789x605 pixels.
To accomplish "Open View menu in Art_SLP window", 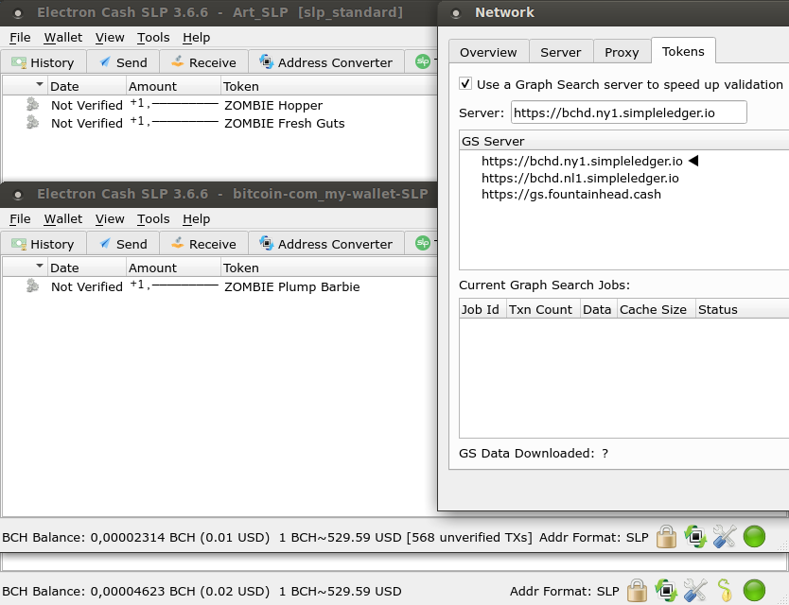I will tap(110, 38).
